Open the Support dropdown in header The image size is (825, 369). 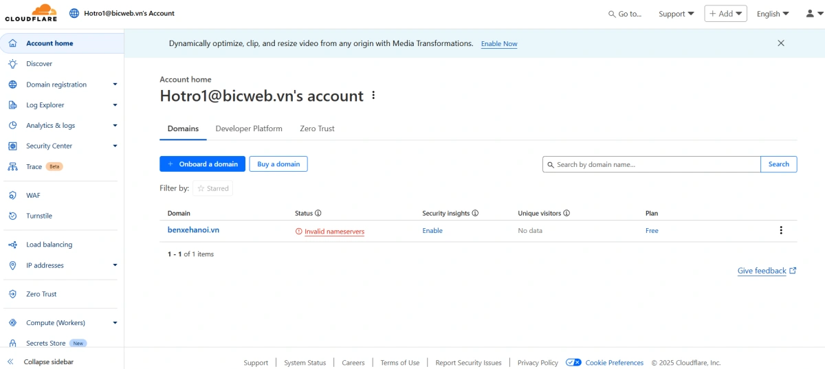[676, 14]
